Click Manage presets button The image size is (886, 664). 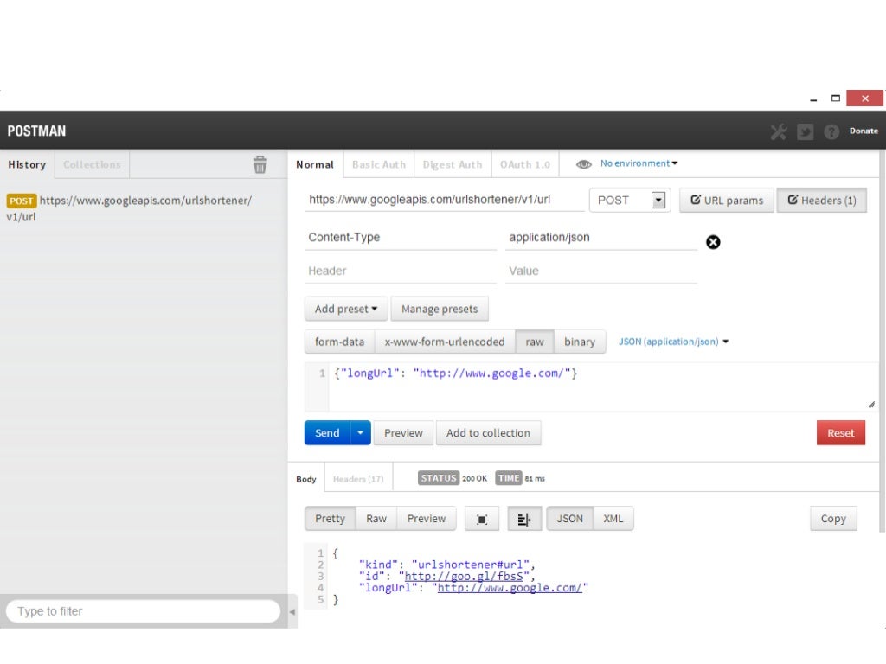(440, 309)
